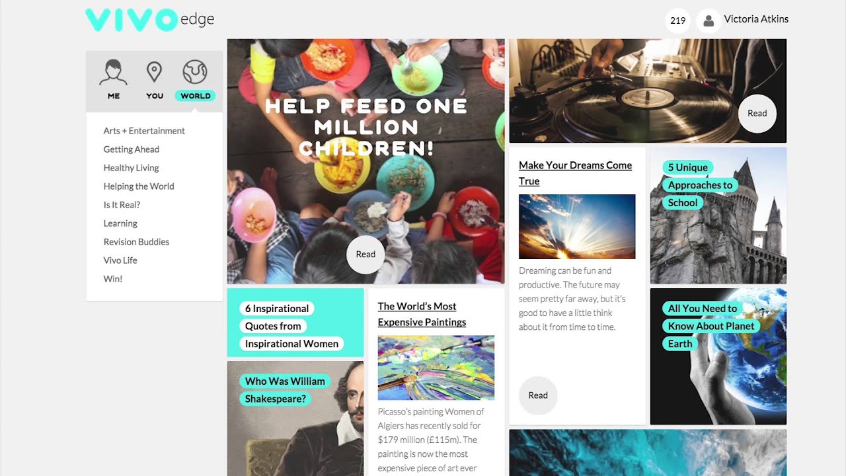Click Read on Make Your Dreams Come True card
Viewport: 846px width, 476px height.
(x=538, y=395)
